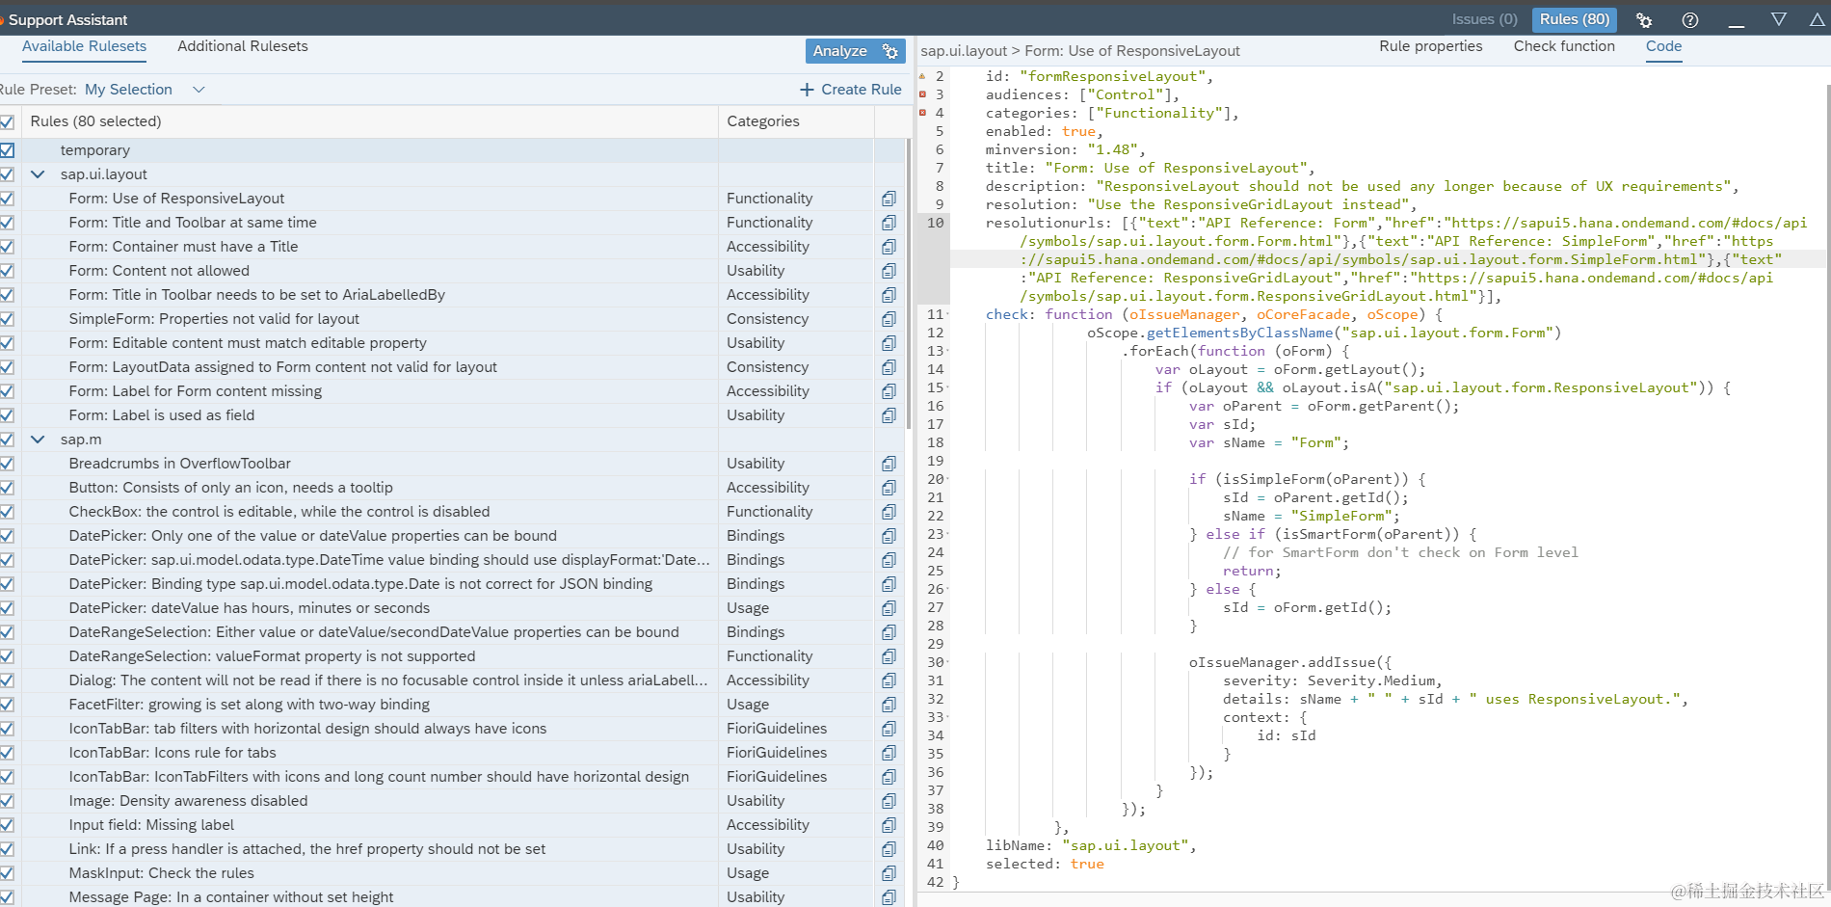
Task: Uncheck the sap.ui.layout group checkbox
Action: [7, 174]
